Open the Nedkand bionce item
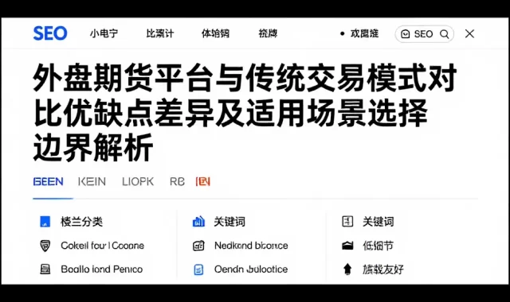This screenshot has width=510, height=302. click(x=251, y=246)
